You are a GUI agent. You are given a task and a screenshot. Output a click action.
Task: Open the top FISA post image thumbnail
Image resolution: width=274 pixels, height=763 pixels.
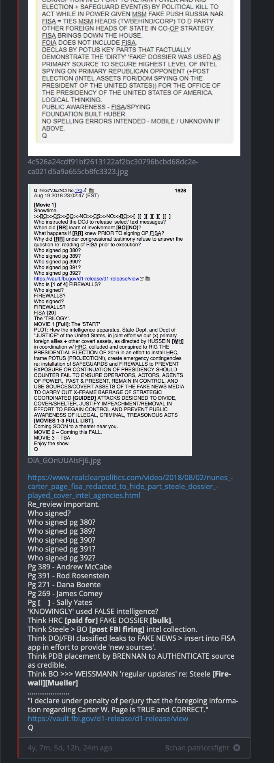[134, 78]
